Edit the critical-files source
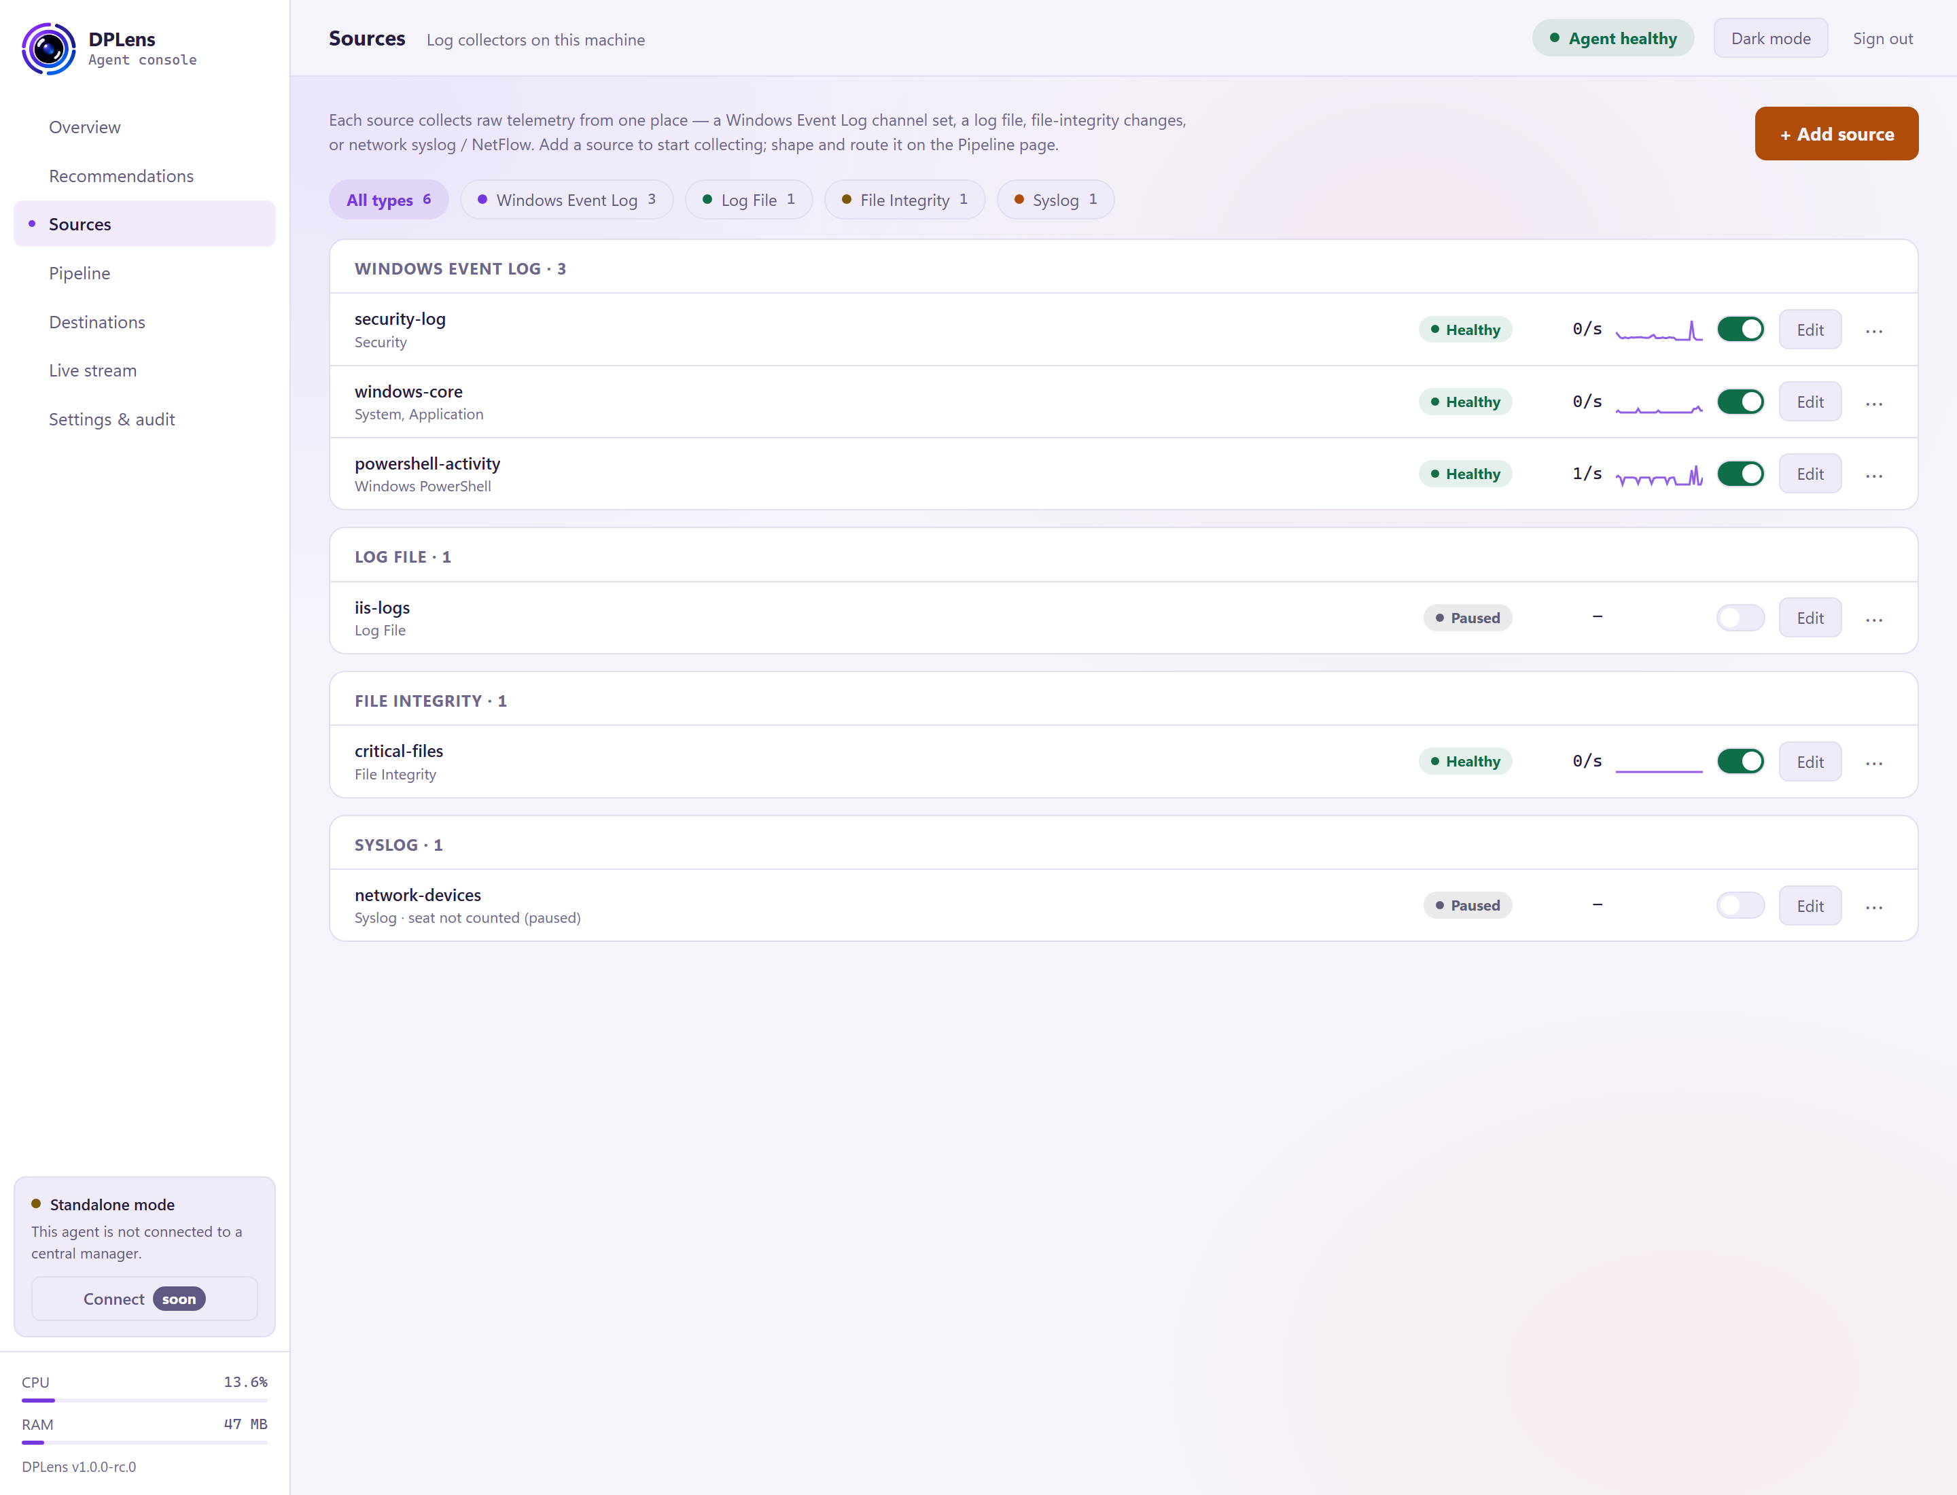Image resolution: width=1957 pixels, height=1495 pixels. pyautogui.click(x=1810, y=762)
